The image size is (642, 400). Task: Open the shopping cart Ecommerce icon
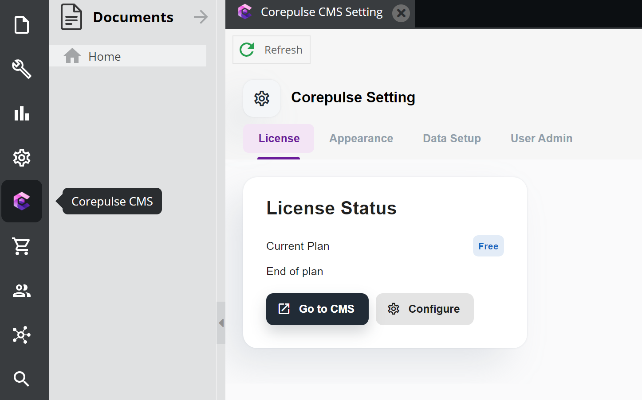21,246
